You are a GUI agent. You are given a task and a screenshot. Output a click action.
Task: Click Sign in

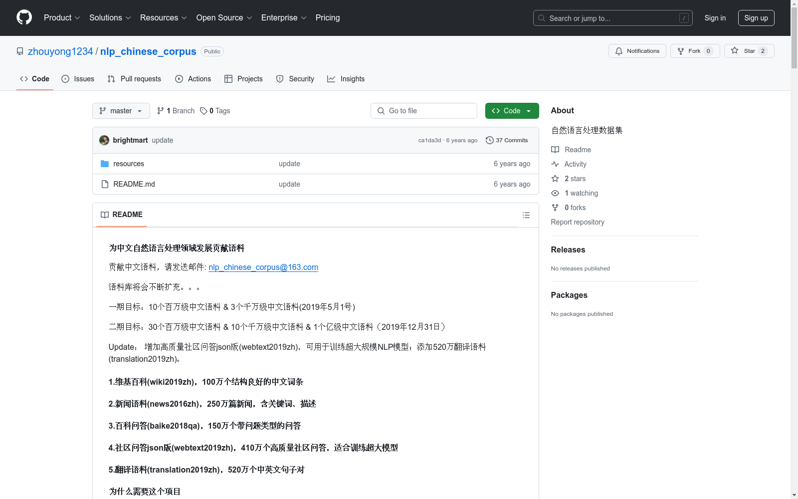(x=715, y=18)
